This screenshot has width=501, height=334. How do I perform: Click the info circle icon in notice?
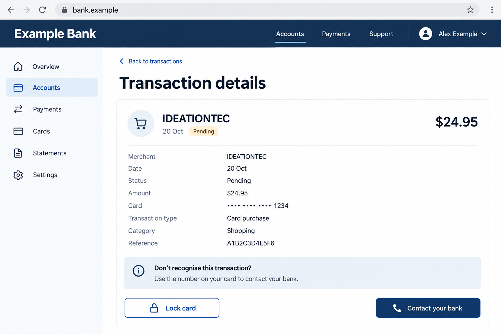click(x=139, y=271)
